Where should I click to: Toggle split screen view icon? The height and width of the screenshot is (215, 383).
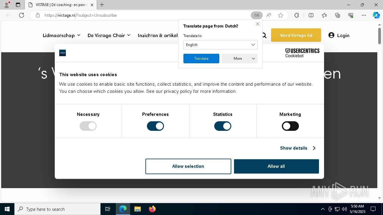[x=311, y=15]
